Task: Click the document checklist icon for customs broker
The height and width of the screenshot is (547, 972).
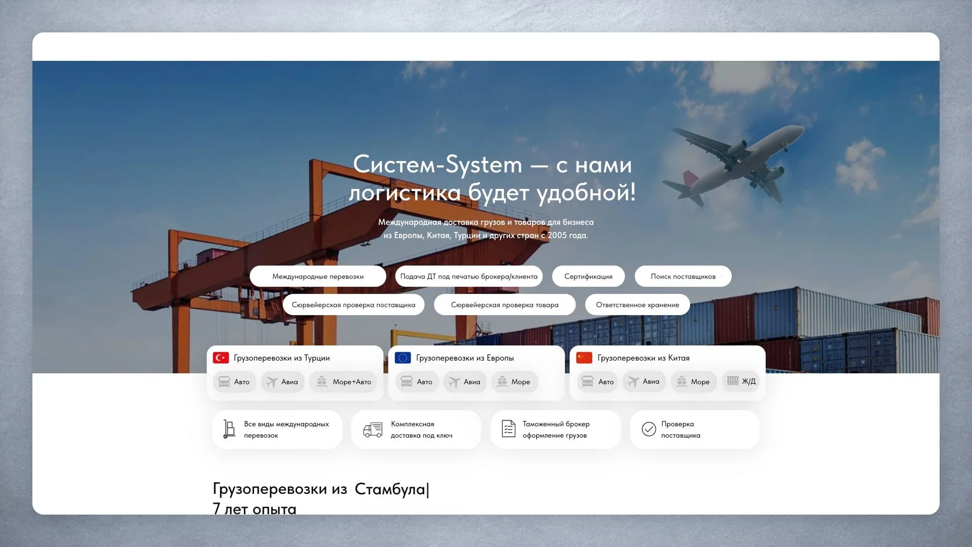Action: pyautogui.click(x=508, y=429)
